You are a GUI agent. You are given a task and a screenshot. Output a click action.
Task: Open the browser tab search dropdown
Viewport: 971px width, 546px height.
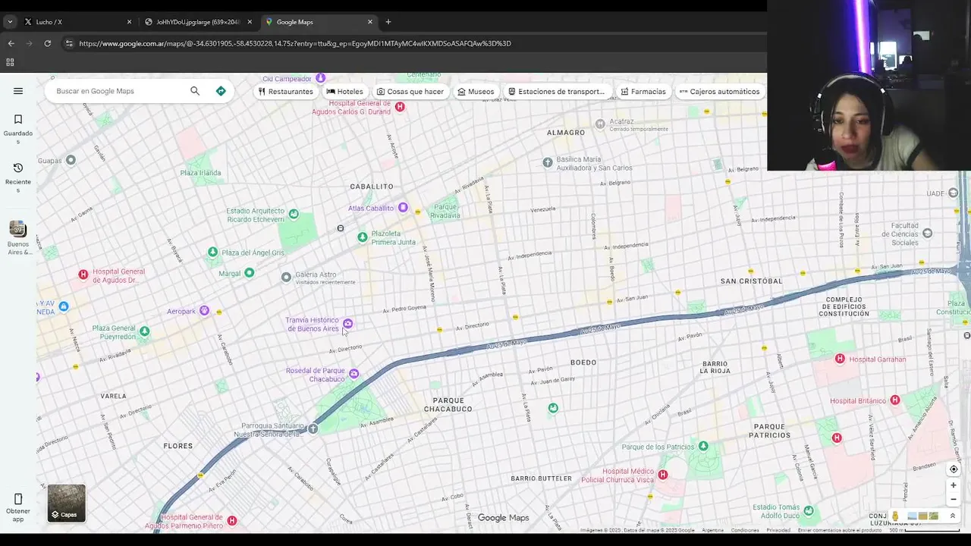[x=10, y=22]
